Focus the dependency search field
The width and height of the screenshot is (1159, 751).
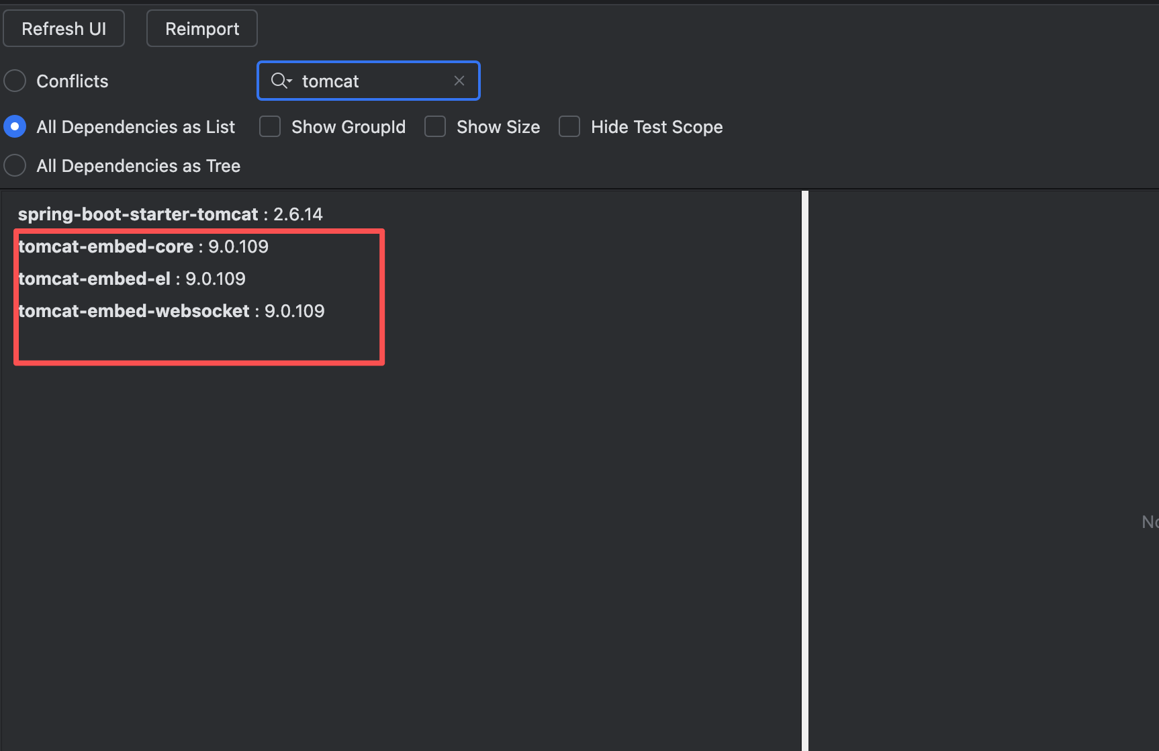click(x=369, y=81)
